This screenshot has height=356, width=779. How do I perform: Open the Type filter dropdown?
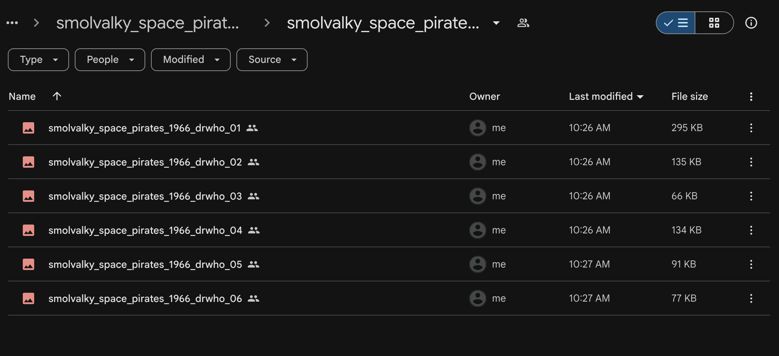point(38,60)
